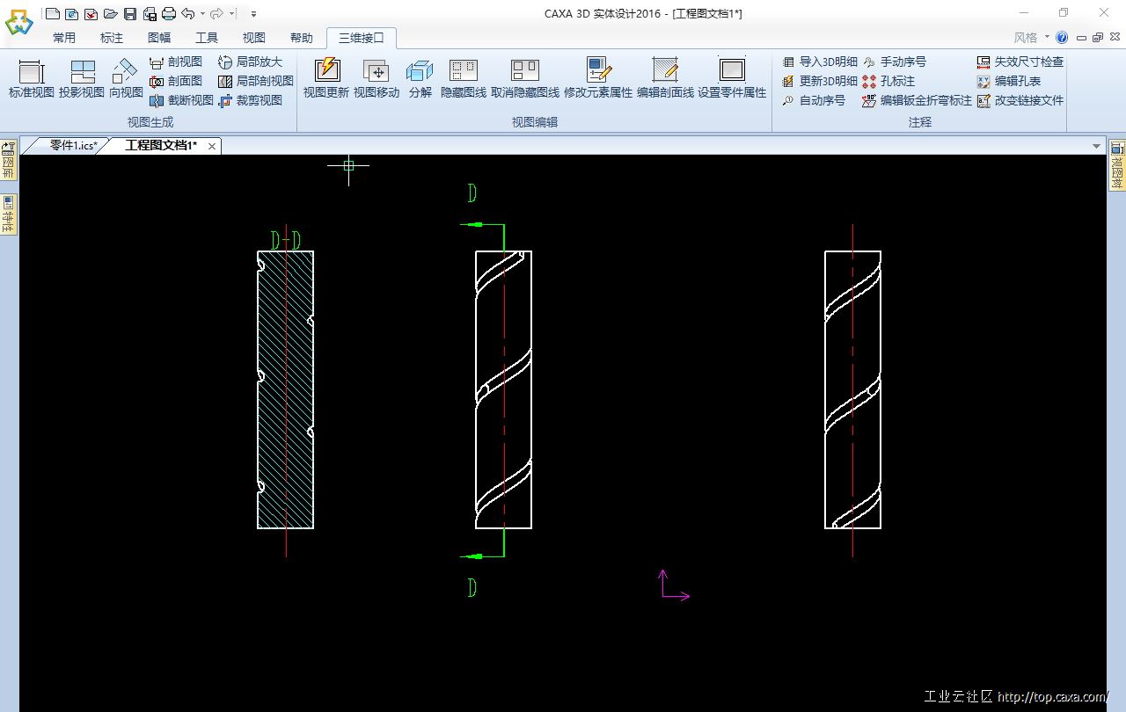
Task: Click the 取消隐藏图线 (Unhide Lines) tool
Action: coord(525,79)
